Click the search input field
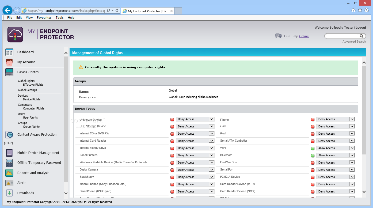The width and height of the screenshot is (373, 208). click(x=342, y=36)
